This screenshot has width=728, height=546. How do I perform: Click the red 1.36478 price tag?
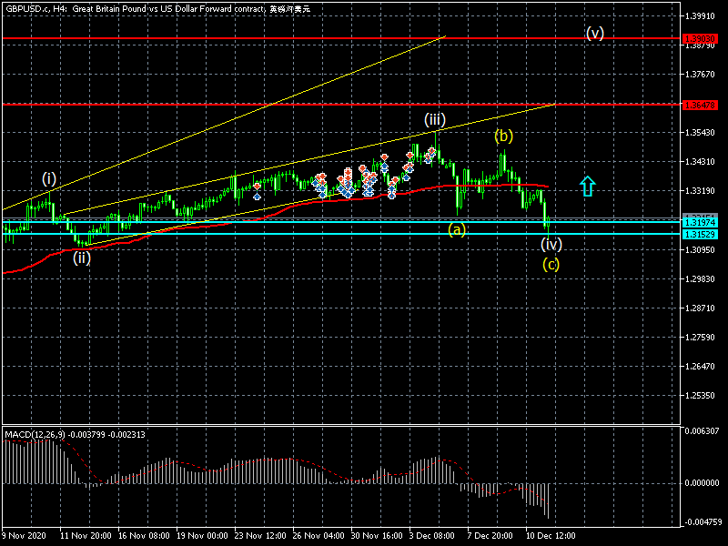click(x=700, y=105)
